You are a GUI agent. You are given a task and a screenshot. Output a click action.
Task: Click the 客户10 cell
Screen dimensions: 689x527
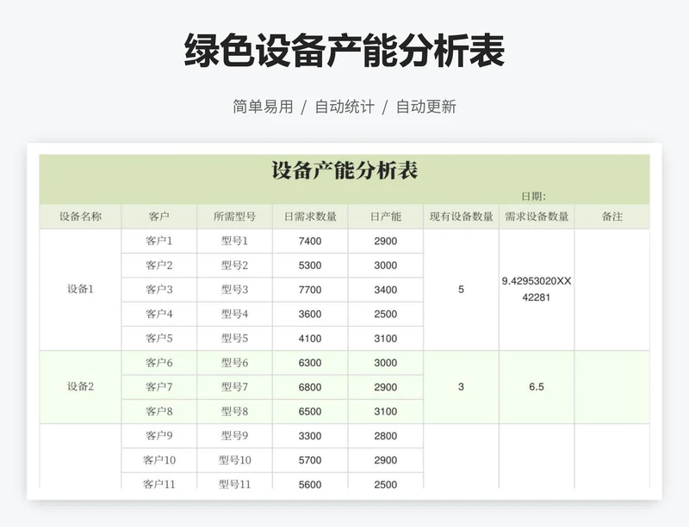tap(159, 460)
